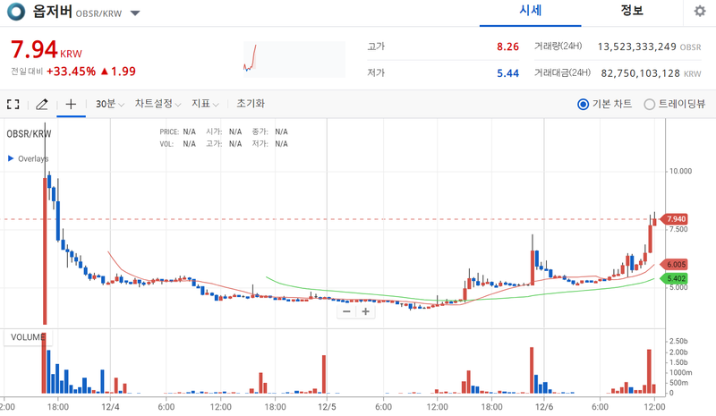Click the low price 5.44 value
This screenshot has height=416, width=716.
point(507,73)
